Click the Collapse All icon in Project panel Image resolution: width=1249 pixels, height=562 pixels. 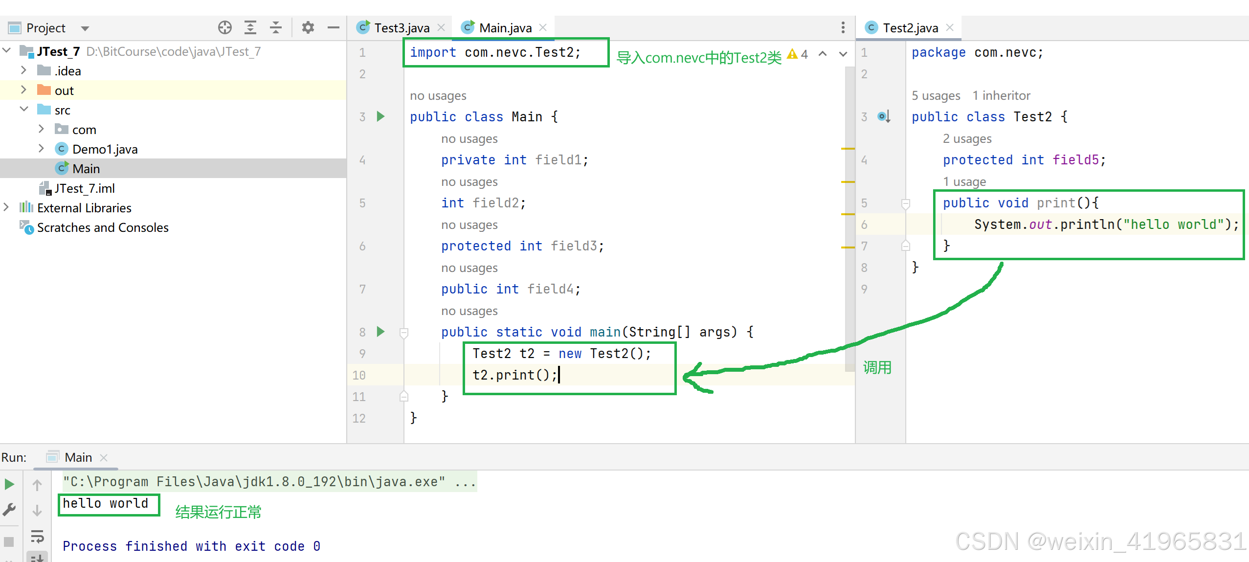pyautogui.click(x=276, y=27)
